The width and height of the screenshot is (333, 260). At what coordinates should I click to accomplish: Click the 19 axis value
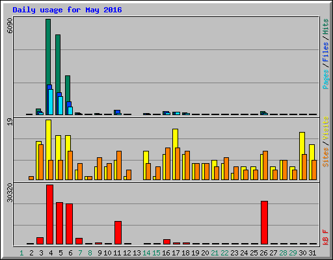(10, 122)
